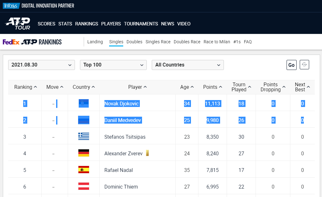Viewport: 322px width, 197px height.
Task: Sort table by Country column
Action: tap(84, 87)
